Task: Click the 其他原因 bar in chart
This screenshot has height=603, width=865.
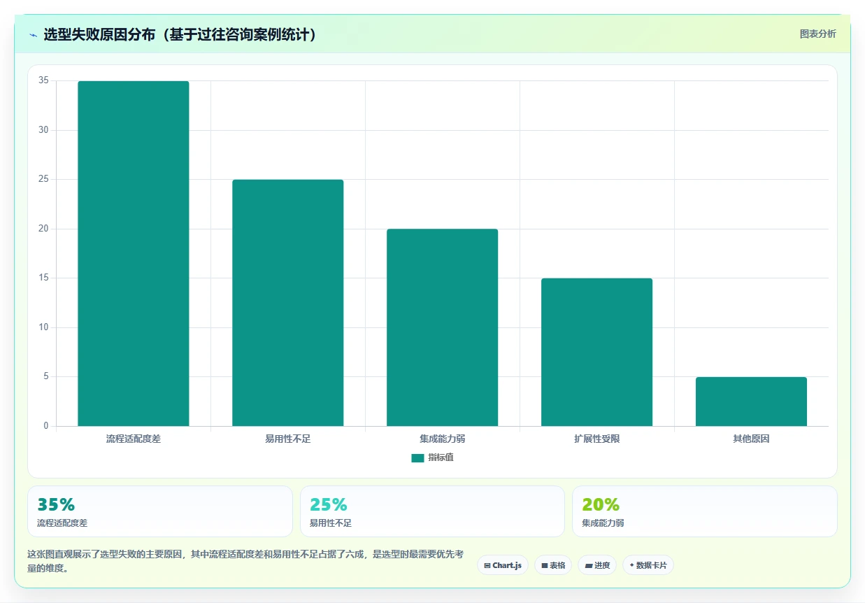Action: tap(751, 402)
